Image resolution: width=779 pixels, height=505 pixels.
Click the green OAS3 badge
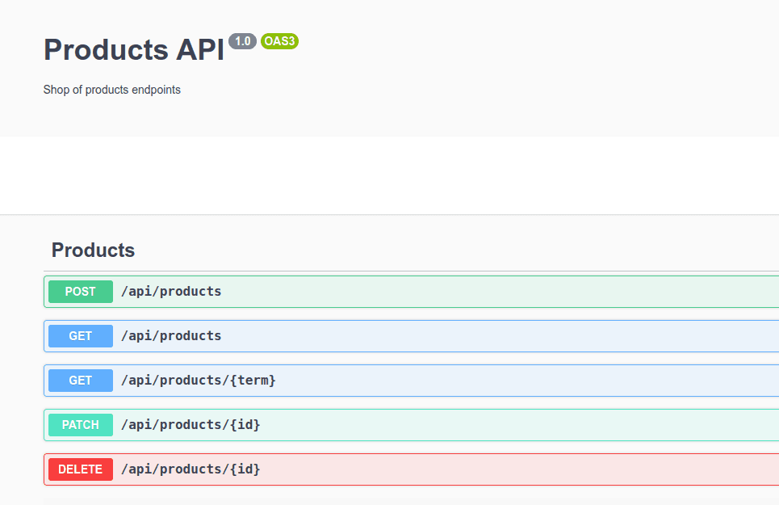(279, 41)
